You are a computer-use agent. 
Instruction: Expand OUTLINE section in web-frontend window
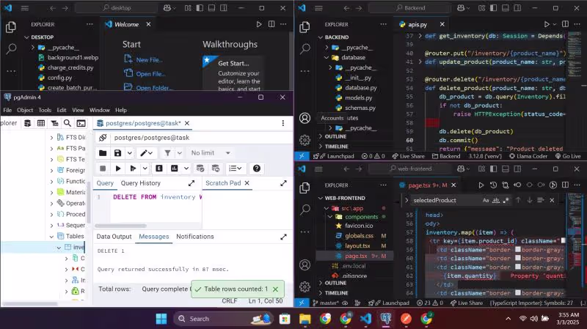[x=321, y=283]
